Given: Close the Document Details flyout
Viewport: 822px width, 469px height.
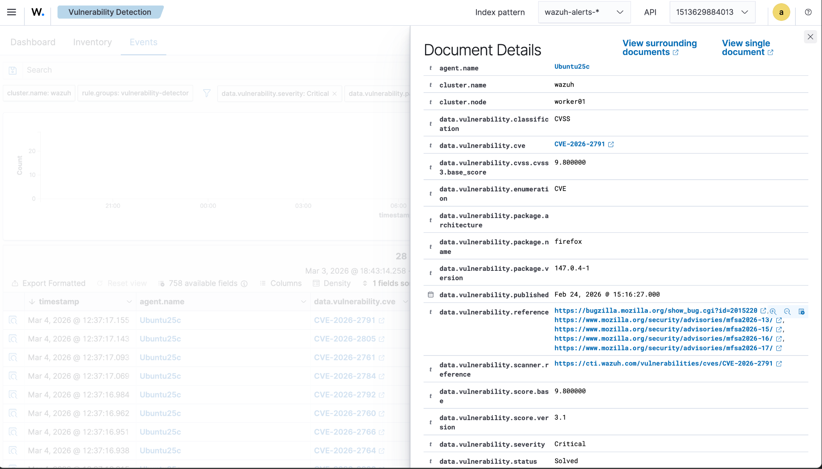Looking at the screenshot, I should click(810, 37).
